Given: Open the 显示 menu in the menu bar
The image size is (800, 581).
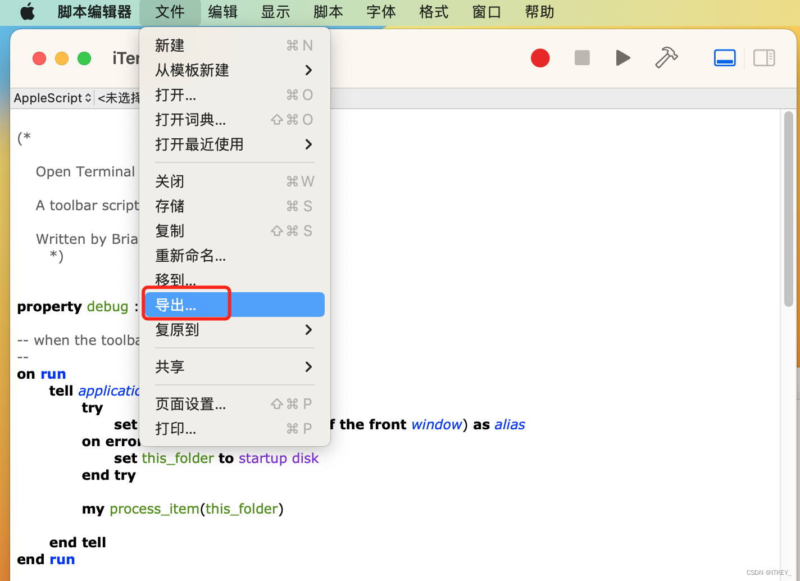Looking at the screenshot, I should coord(276,12).
